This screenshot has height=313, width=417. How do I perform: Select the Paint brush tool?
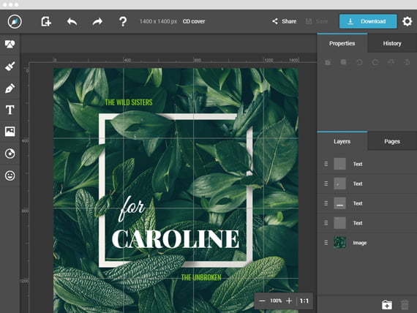pyautogui.click(x=10, y=66)
